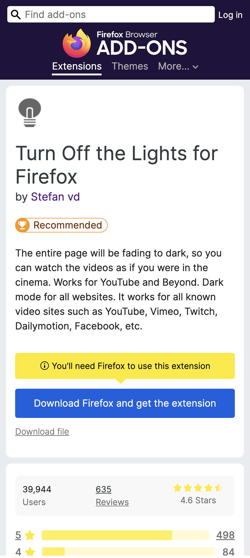Click the Turn Off the Lights lightbulb icon
The height and width of the screenshot is (558, 250).
pyautogui.click(x=29, y=112)
